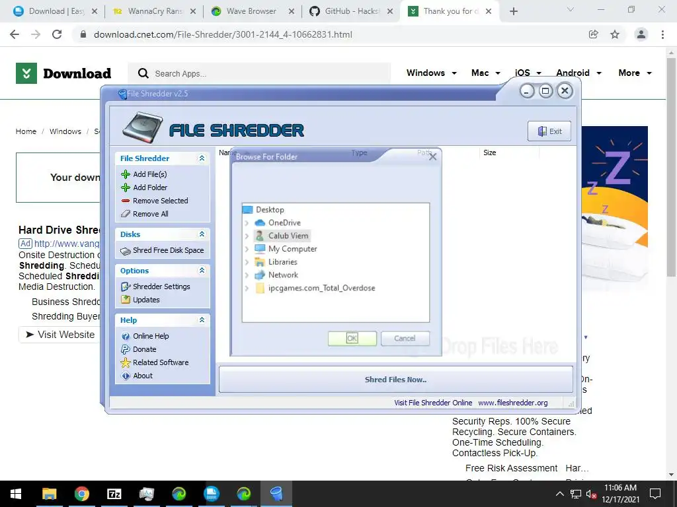Open the More menu on Download site
677x507 pixels.
click(x=635, y=73)
